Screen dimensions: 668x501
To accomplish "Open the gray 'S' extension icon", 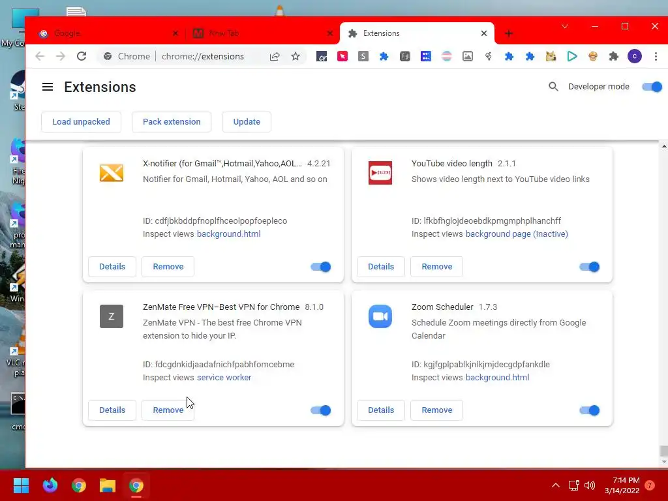I will 363,56.
